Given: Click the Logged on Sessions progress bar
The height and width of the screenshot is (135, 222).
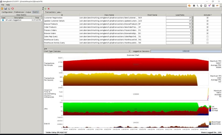Looking at the screenshot, I should point(186,51).
